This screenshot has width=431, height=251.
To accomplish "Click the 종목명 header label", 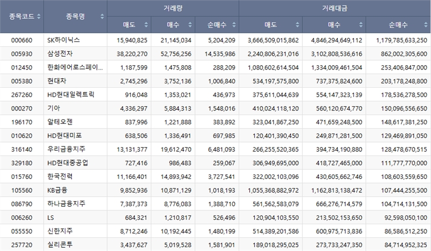I will [x=75, y=17].
